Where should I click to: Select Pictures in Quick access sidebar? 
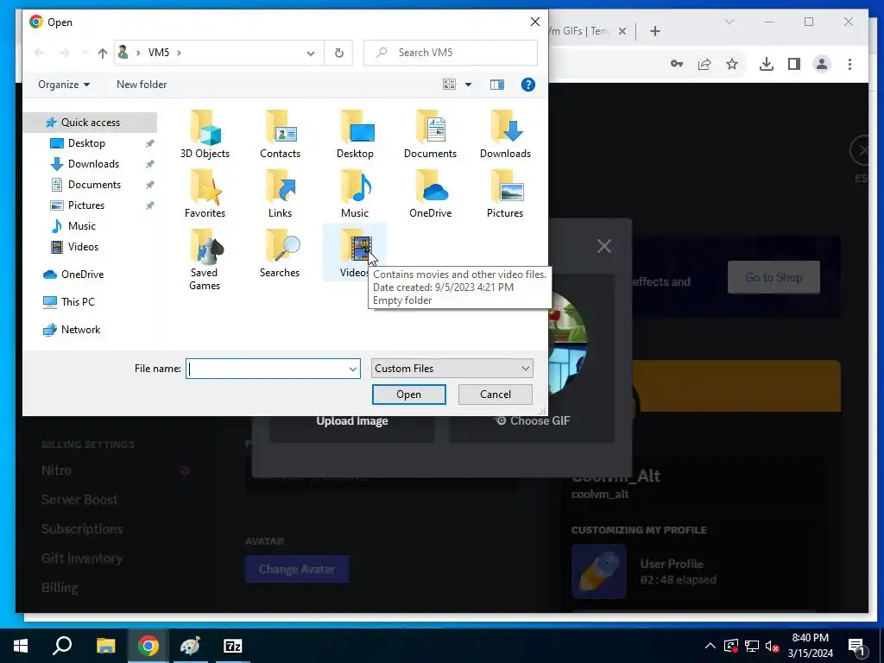pos(85,205)
